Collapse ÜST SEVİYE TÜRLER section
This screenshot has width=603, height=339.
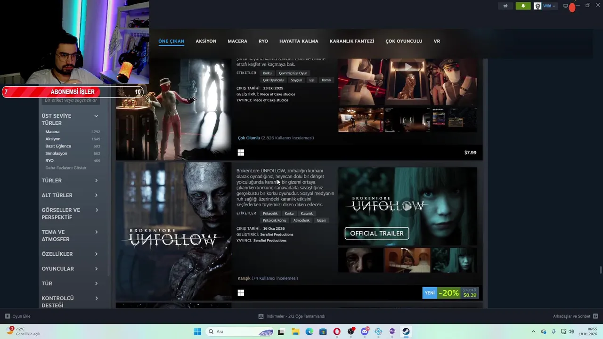70,119
